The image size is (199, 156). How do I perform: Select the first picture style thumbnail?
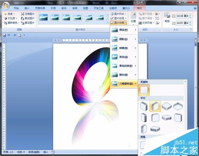pyautogui.click(x=43, y=17)
